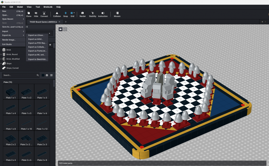Toggle Collision detection on or off

57,13
